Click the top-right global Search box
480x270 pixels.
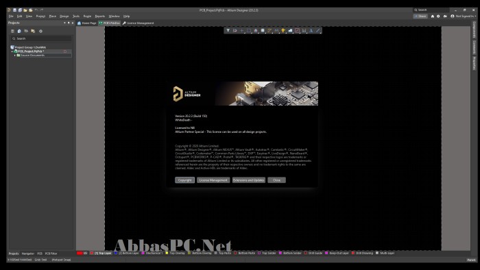[431, 10]
